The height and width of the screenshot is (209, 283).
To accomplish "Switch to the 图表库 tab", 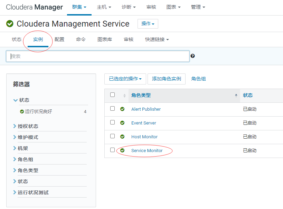I will coord(105,39).
